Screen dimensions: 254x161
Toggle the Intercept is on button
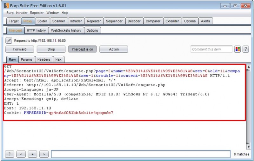point(82,49)
